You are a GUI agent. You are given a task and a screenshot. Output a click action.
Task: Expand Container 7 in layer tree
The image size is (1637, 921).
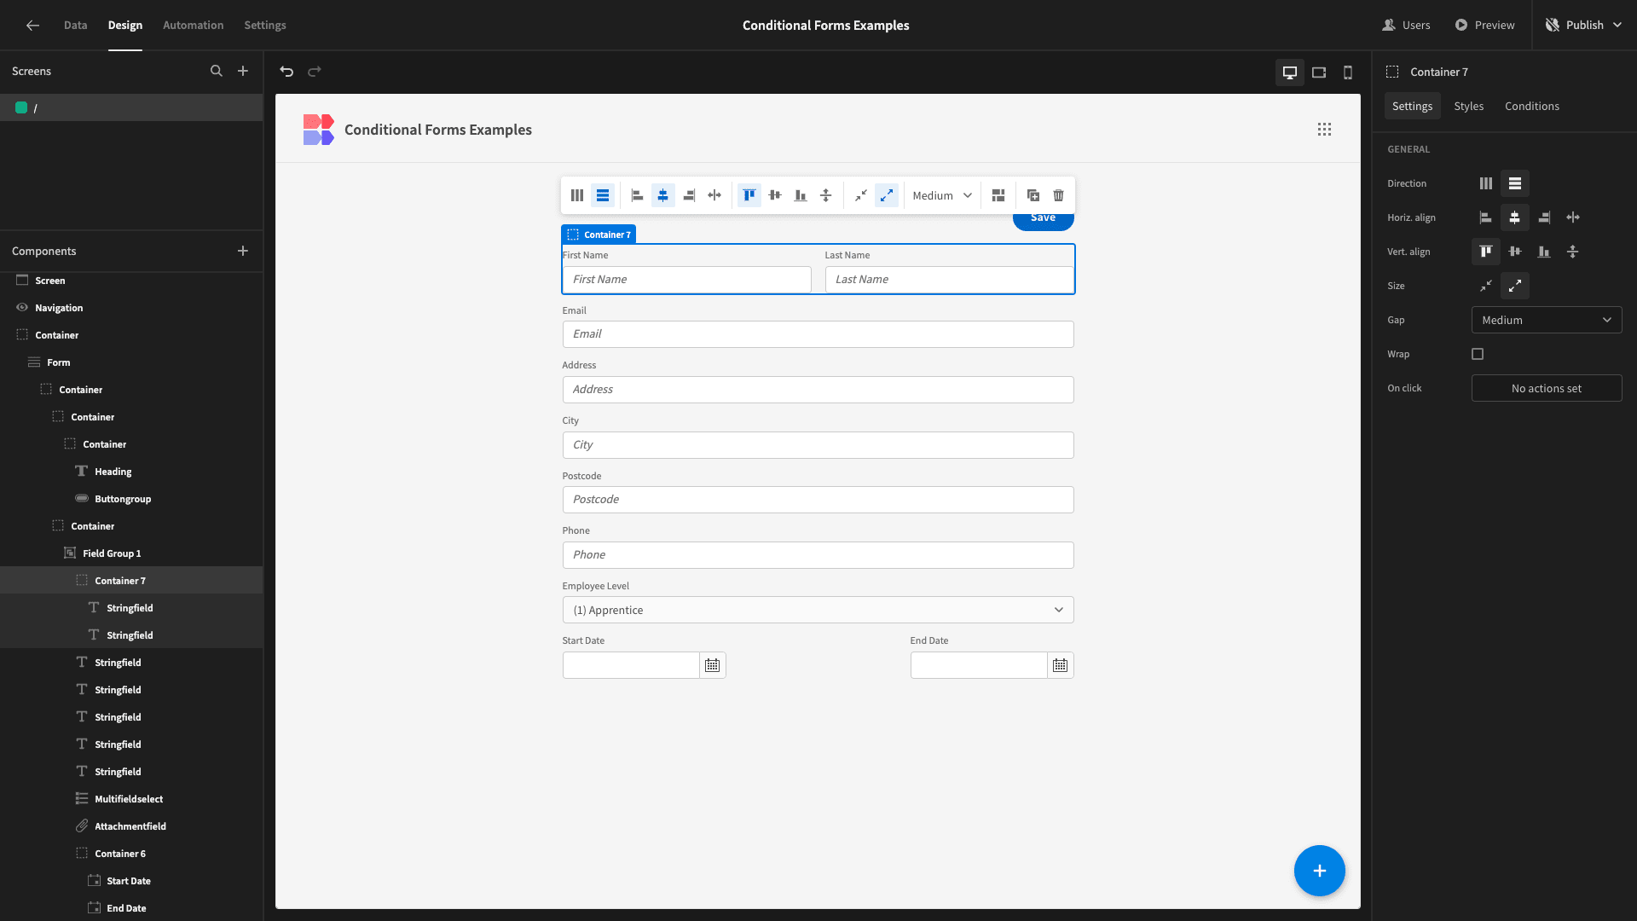pos(65,580)
